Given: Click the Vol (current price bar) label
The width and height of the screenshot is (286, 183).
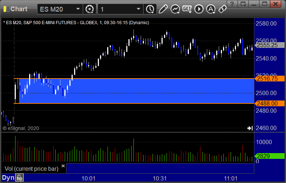Looking at the screenshot, I should tap(31, 169).
